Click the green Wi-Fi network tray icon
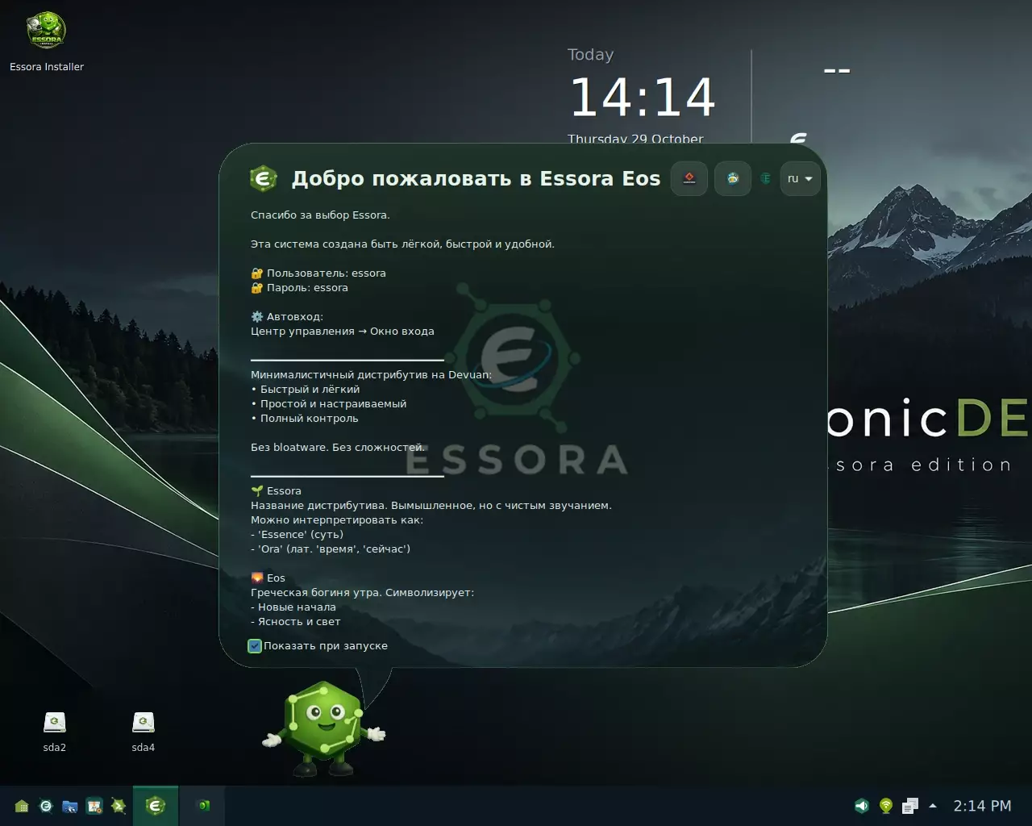1032x826 pixels. pyautogui.click(x=886, y=805)
